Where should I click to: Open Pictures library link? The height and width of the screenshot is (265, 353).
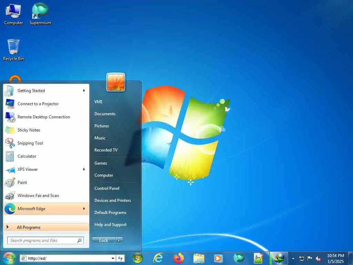pos(102,126)
